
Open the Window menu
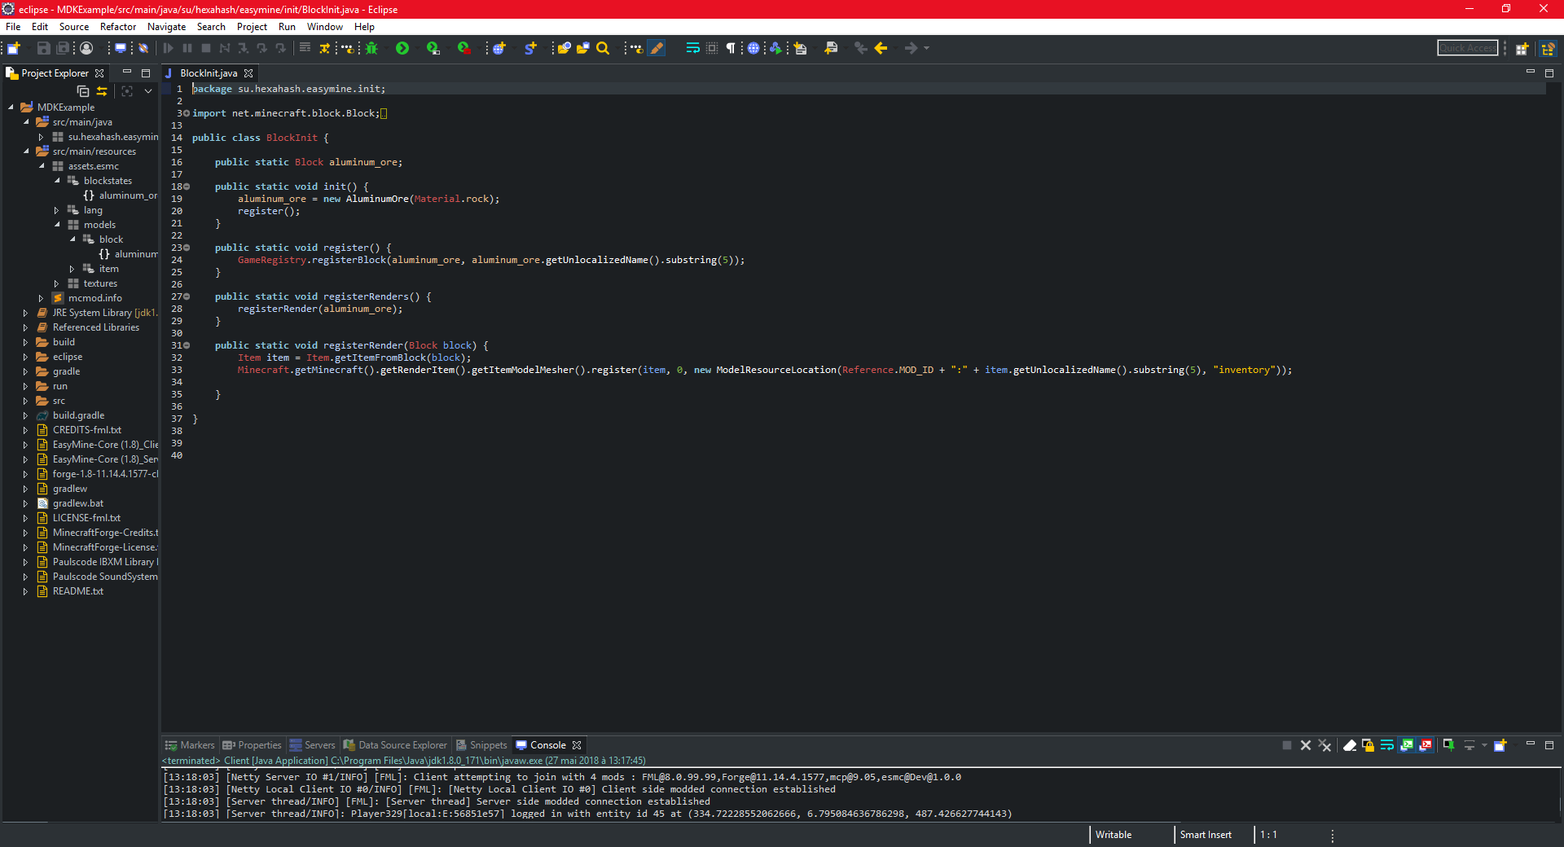(x=324, y=27)
